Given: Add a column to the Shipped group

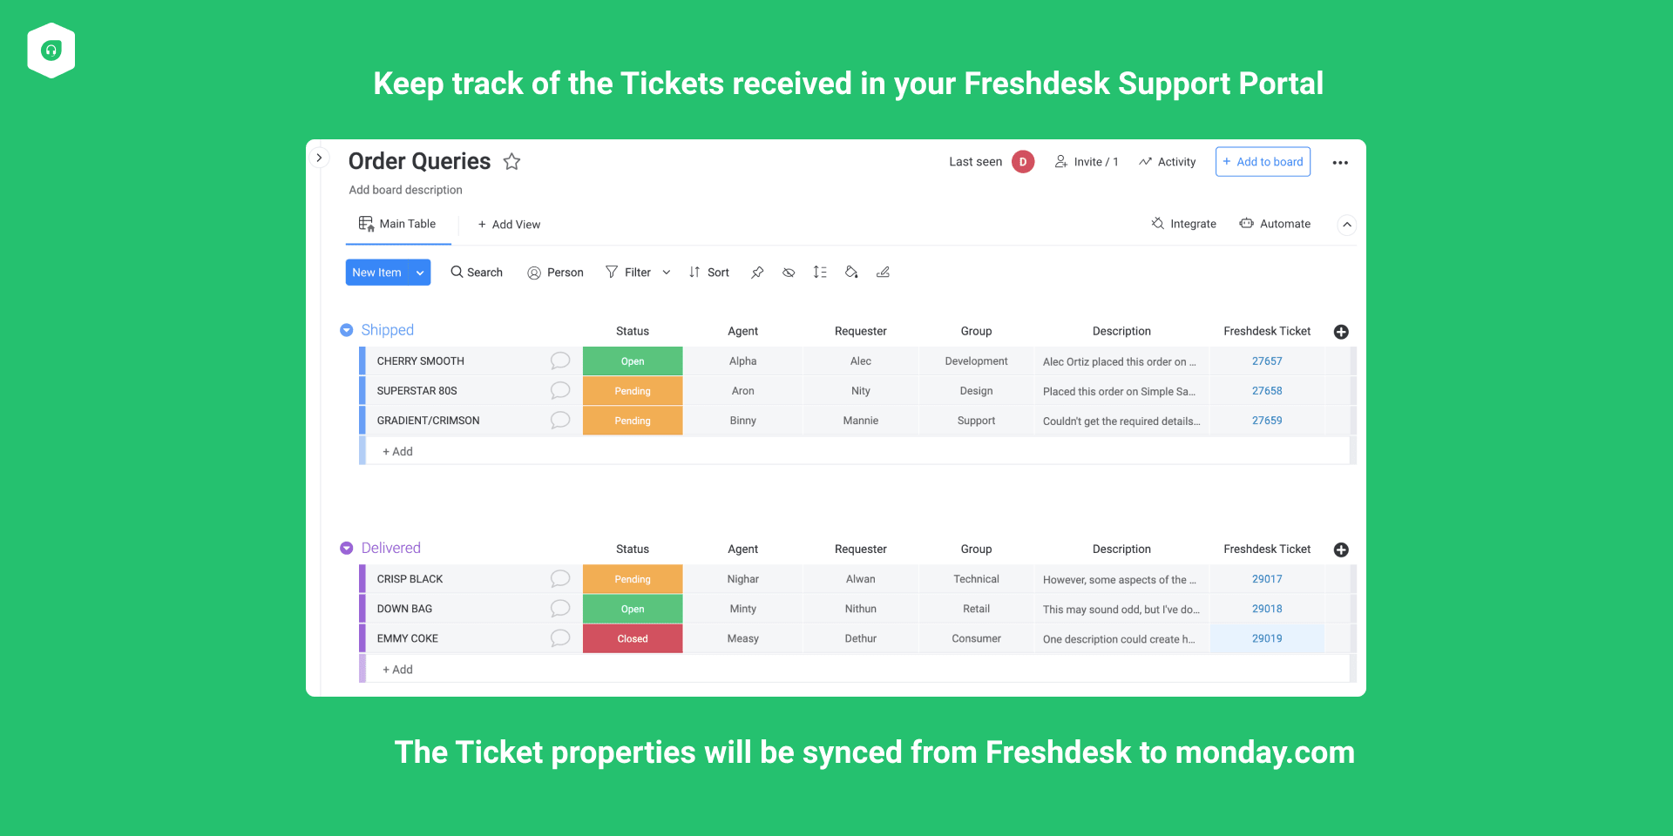Looking at the screenshot, I should (1341, 332).
